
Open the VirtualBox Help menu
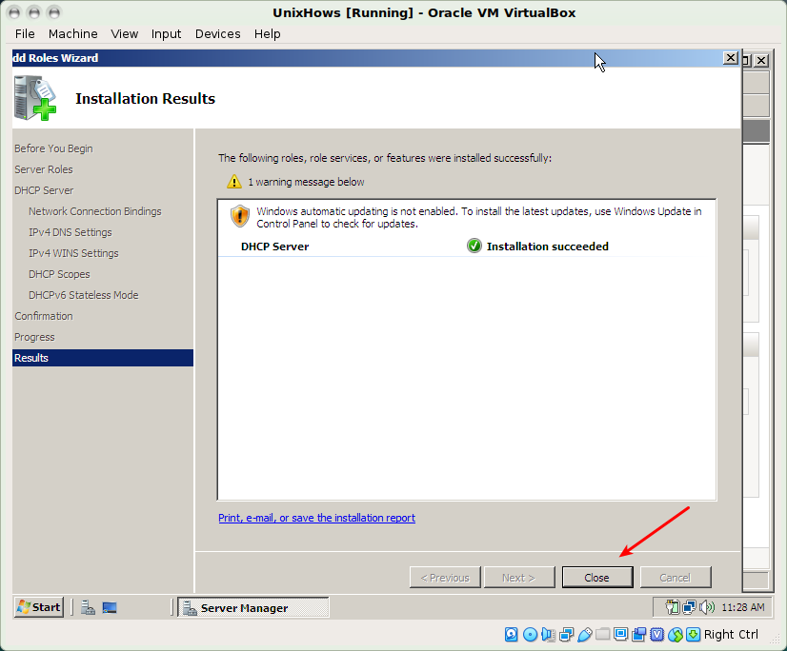pos(267,33)
